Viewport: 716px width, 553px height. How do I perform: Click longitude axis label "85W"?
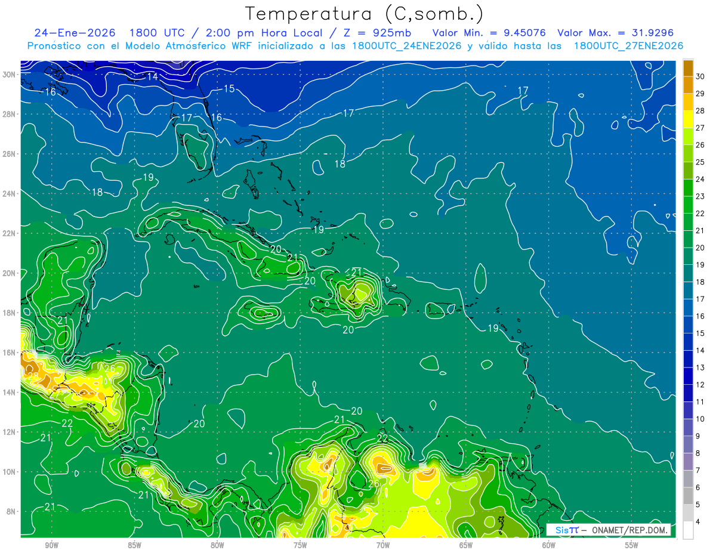tap(134, 545)
